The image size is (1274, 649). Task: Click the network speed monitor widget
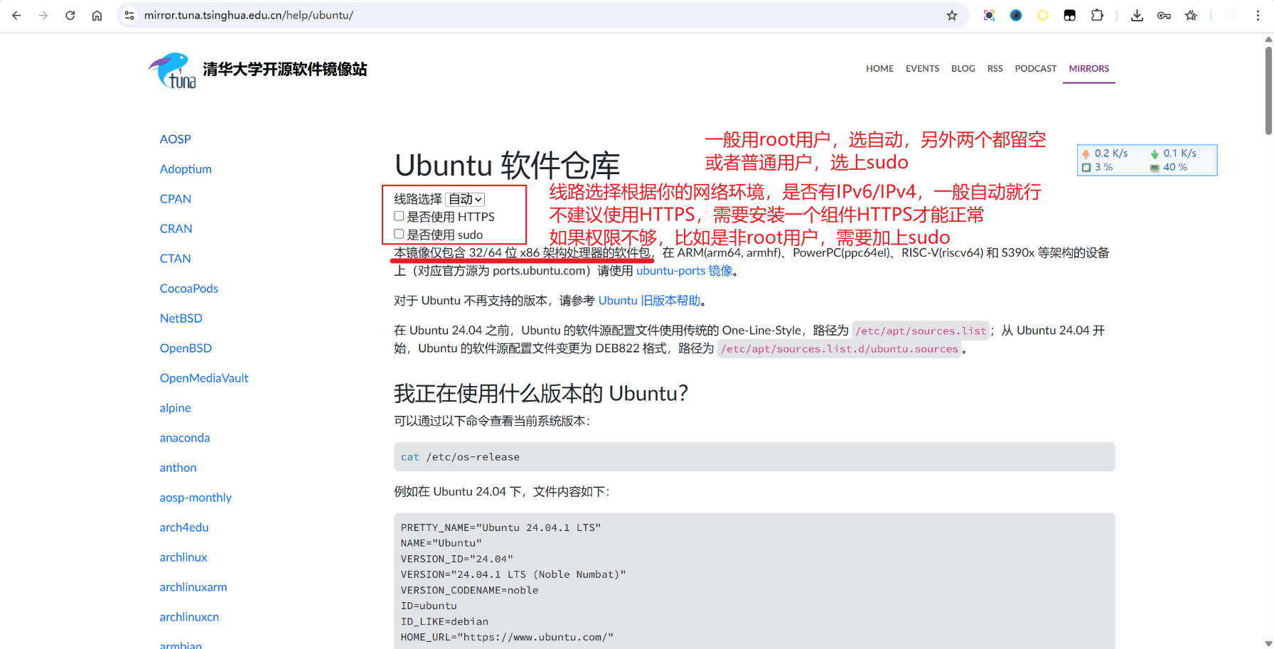click(x=1147, y=160)
